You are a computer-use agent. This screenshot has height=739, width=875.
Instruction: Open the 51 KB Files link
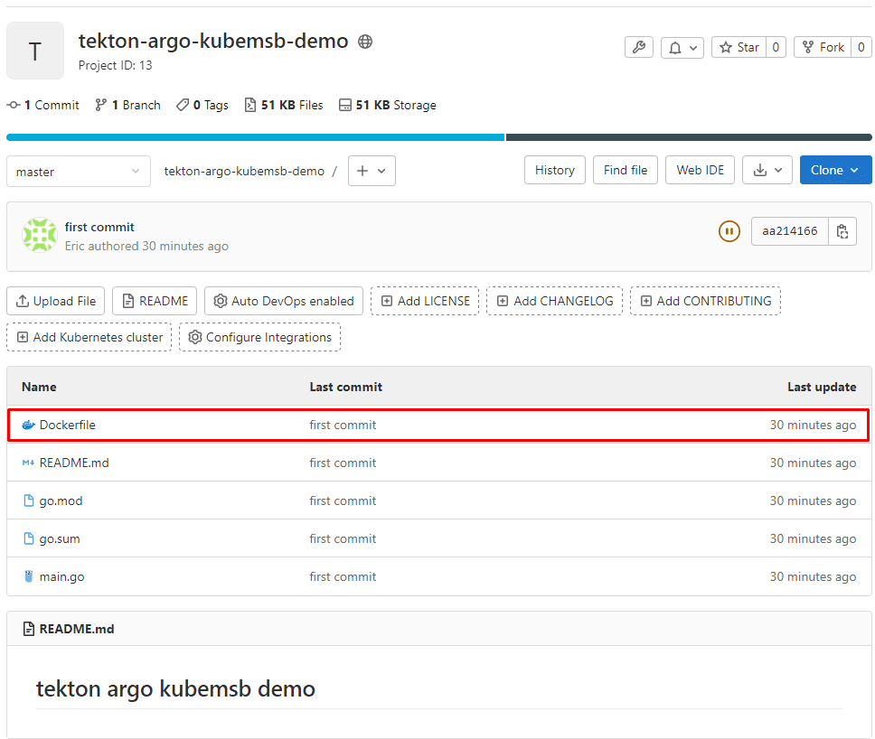(284, 105)
